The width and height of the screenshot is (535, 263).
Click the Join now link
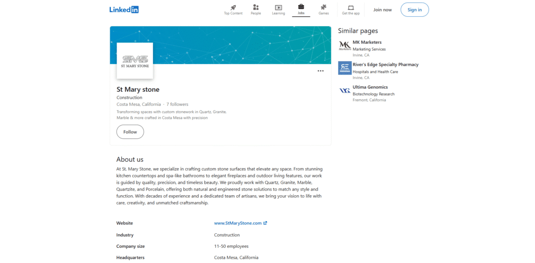pos(382,9)
